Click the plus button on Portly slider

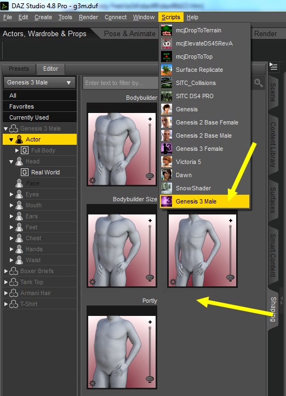point(150,322)
